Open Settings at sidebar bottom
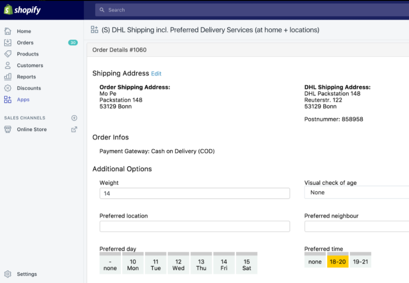Screen dimensions: 409x283 27,274
